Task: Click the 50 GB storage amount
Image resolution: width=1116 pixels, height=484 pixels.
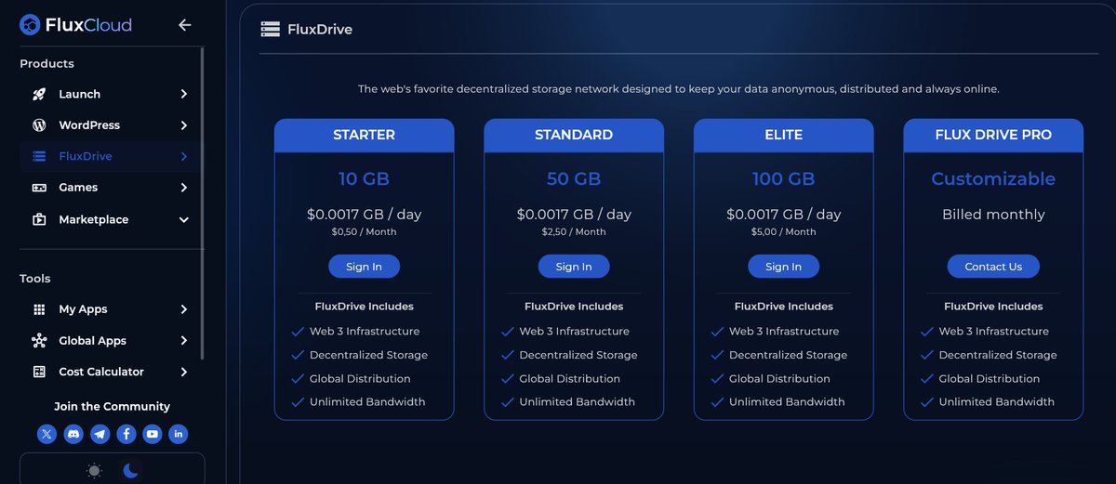Action: point(574,178)
